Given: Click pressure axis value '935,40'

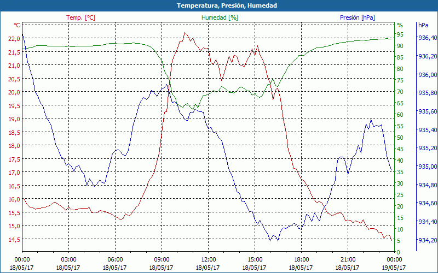Looking at the screenshot, I should 427,130.
